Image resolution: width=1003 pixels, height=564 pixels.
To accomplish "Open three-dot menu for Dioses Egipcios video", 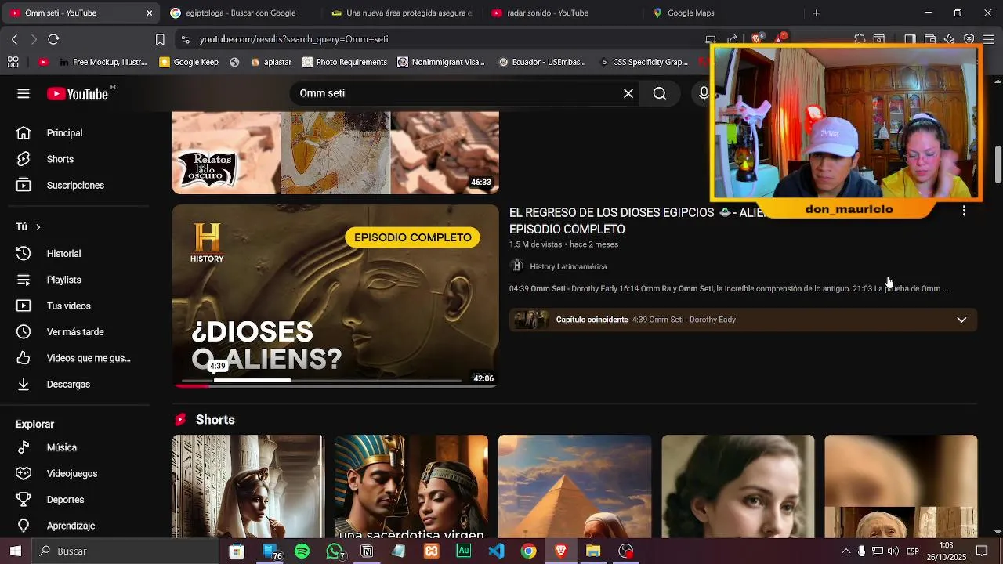I will click(964, 211).
